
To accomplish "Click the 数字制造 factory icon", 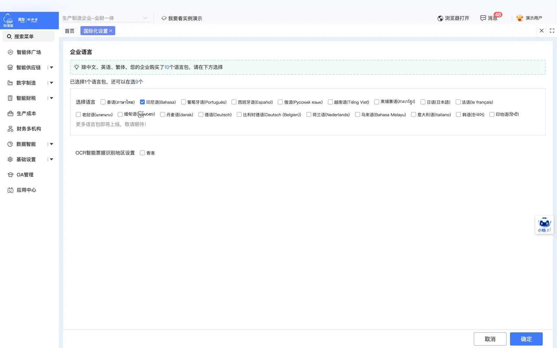I will 10,83.
